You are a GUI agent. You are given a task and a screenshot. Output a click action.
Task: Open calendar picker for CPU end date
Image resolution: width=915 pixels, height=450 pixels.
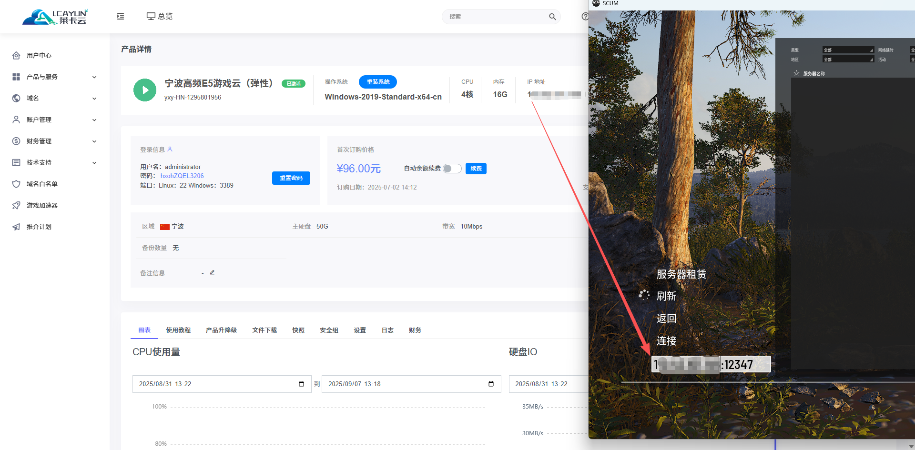pos(491,384)
